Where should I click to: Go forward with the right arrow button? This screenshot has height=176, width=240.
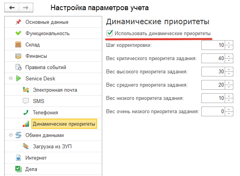pyautogui.click(x=26, y=7)
